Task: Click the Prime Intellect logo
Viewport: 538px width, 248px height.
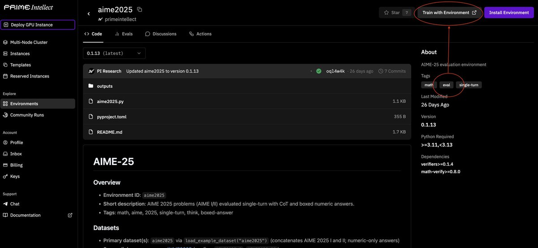Action: tap(28, 7)
